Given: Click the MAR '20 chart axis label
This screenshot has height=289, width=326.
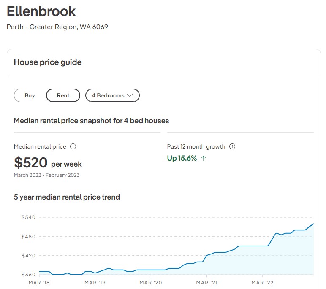Looking at the screenshot, I should (x=151, y=282).
